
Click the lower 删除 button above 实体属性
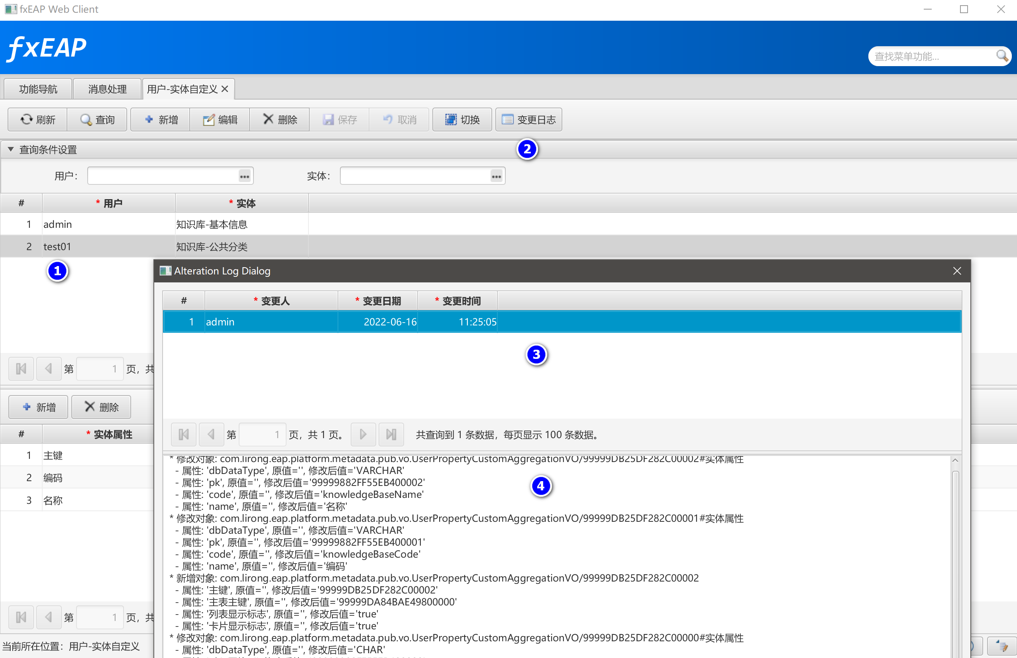tap(101, 407)
